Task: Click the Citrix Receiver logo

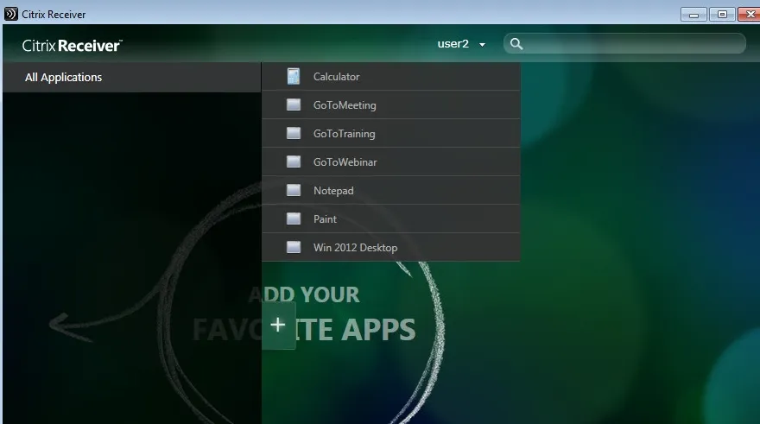Action: 73,46
